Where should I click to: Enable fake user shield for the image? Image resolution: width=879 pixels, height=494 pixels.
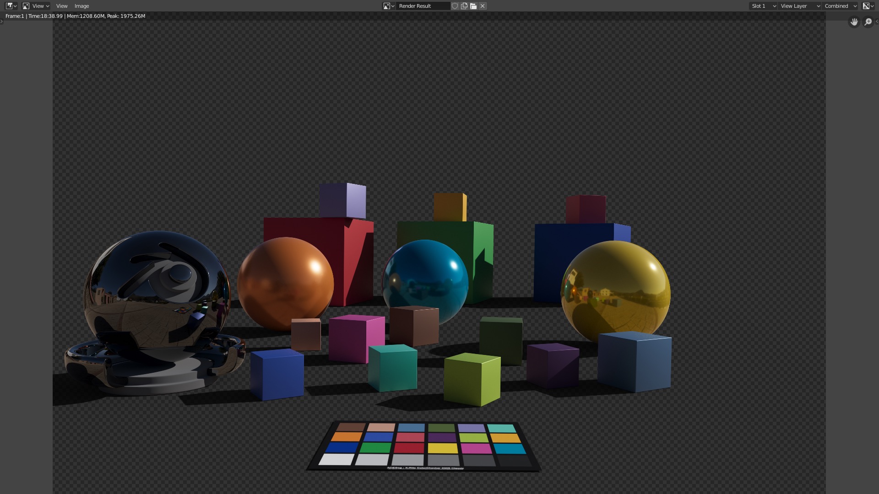click(455, 6)
